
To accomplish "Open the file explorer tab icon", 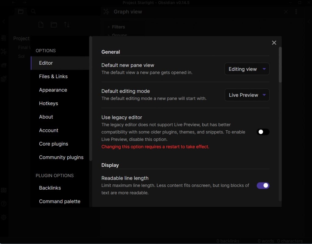I will point(20,12).
